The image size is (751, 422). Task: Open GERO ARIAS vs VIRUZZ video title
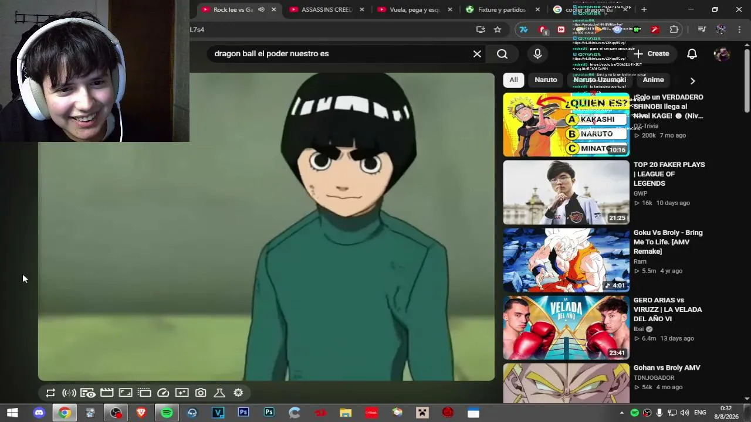pyautogui.click(x=668, y=309)
